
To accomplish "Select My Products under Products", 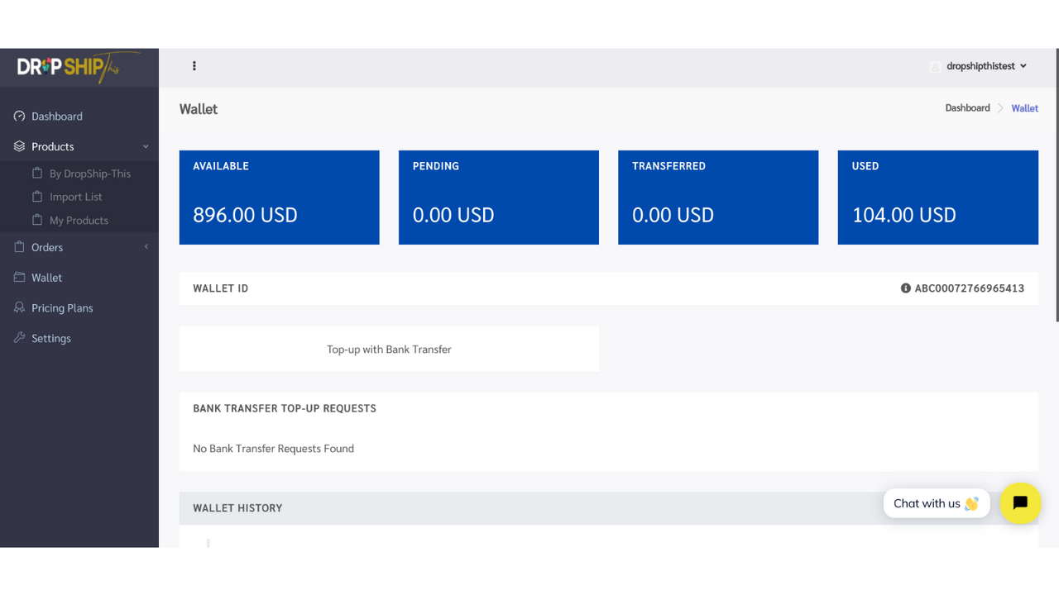I will pos(79,220).
